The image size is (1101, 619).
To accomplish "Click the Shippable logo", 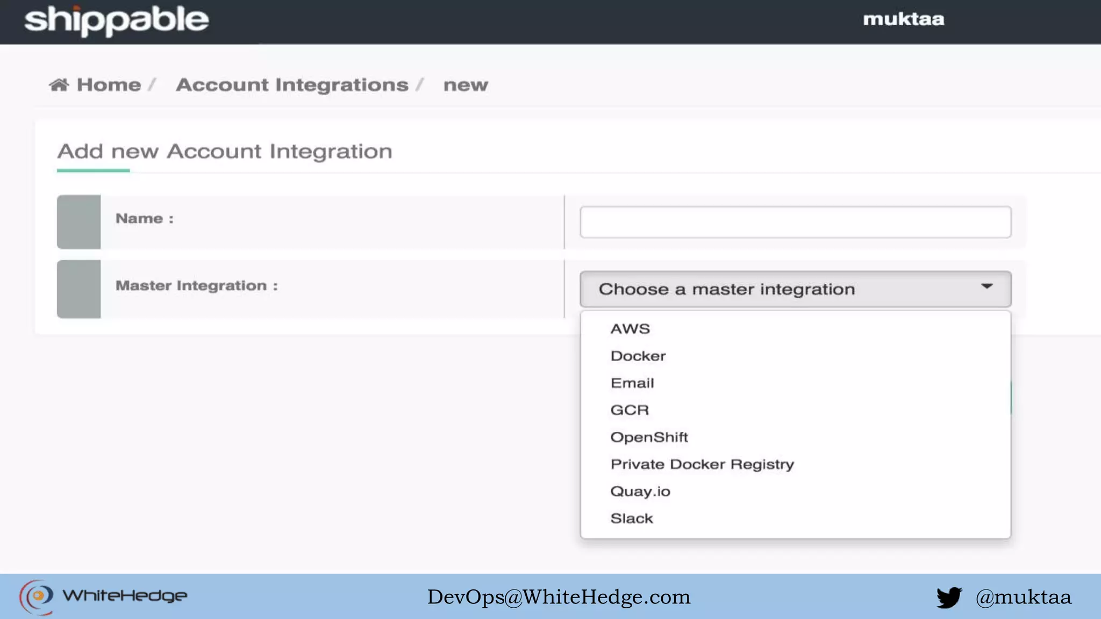I will pos(116,20).
